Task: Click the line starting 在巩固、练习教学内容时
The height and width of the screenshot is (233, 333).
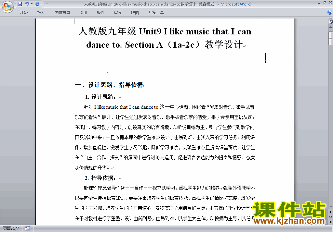Action: 165,127
